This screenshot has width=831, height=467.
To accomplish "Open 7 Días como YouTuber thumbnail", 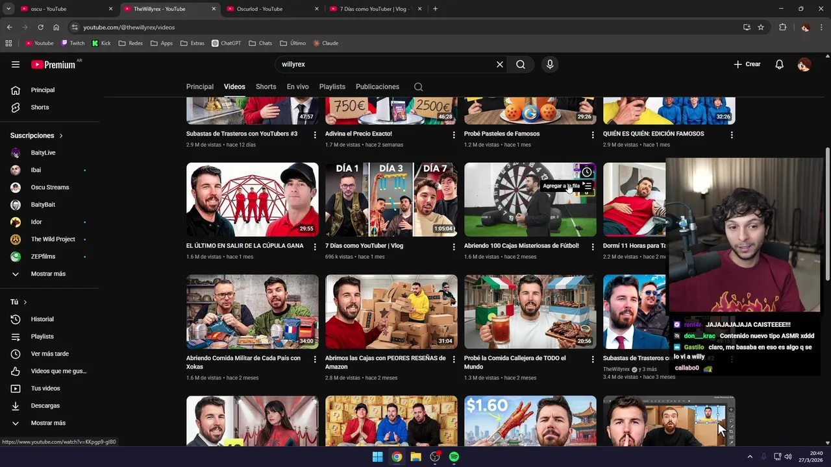I will pos(391,200).
